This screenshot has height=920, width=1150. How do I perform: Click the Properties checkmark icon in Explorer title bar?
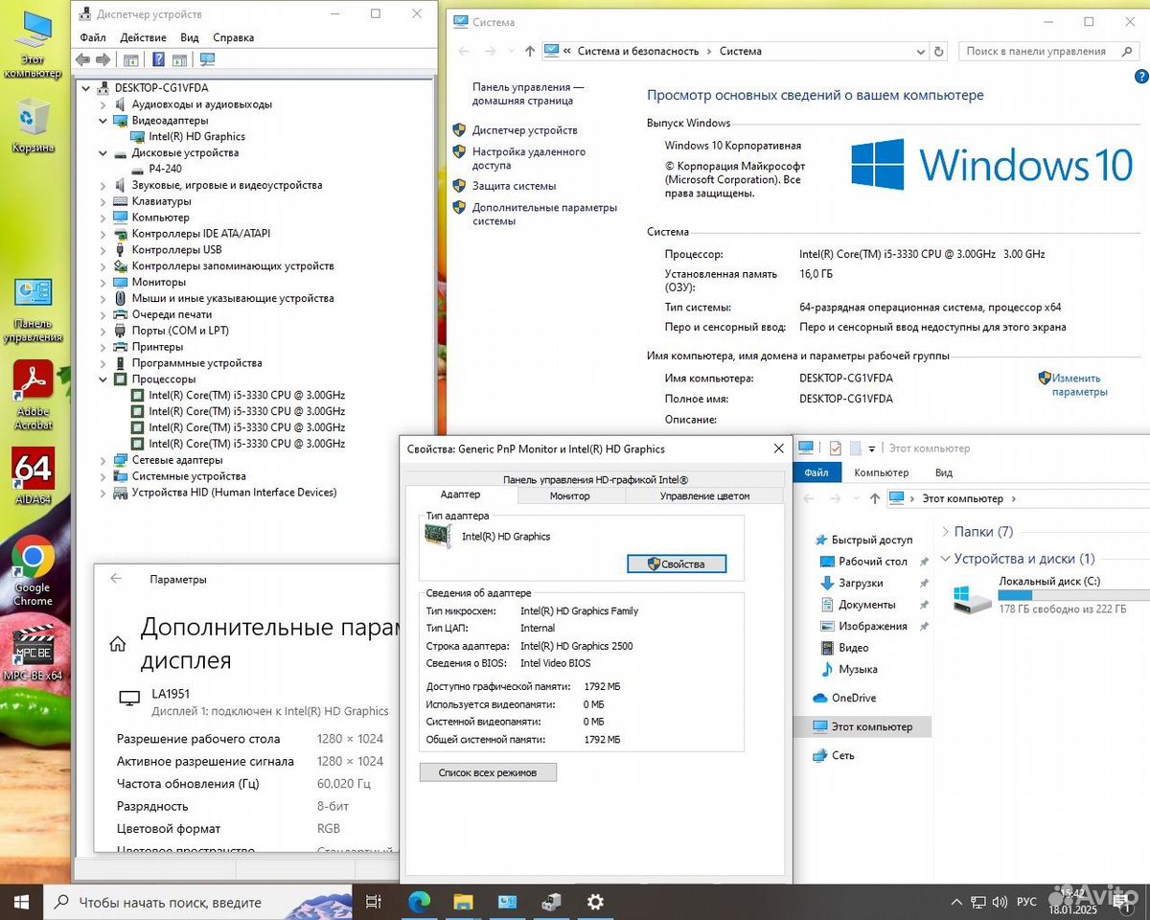[x=836, y=448]
